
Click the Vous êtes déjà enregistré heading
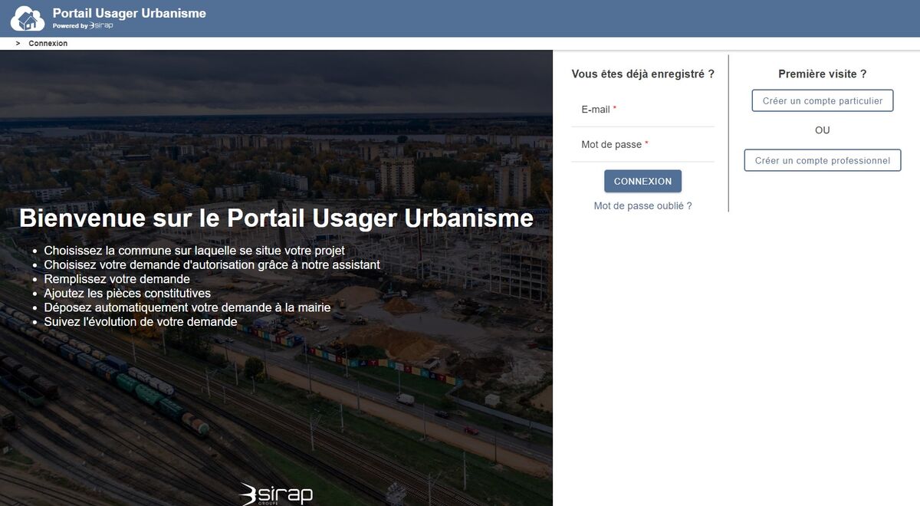pyautogui.click(x=642, y=74)
